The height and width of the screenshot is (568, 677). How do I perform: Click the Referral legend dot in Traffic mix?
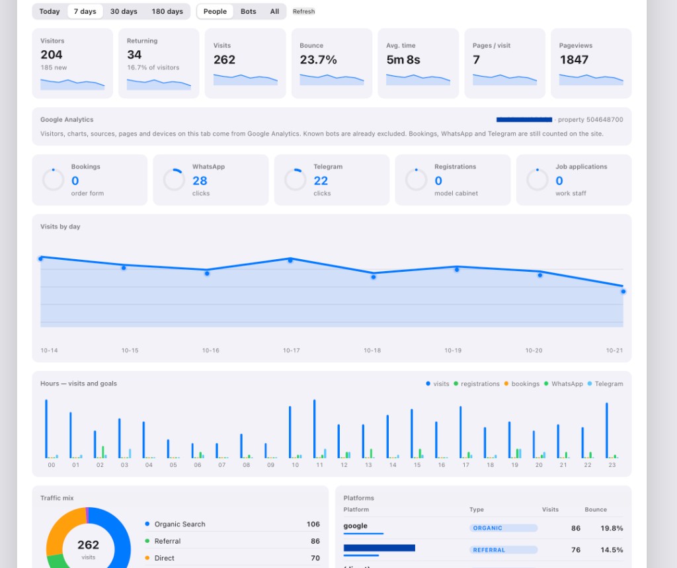point(147,541)
